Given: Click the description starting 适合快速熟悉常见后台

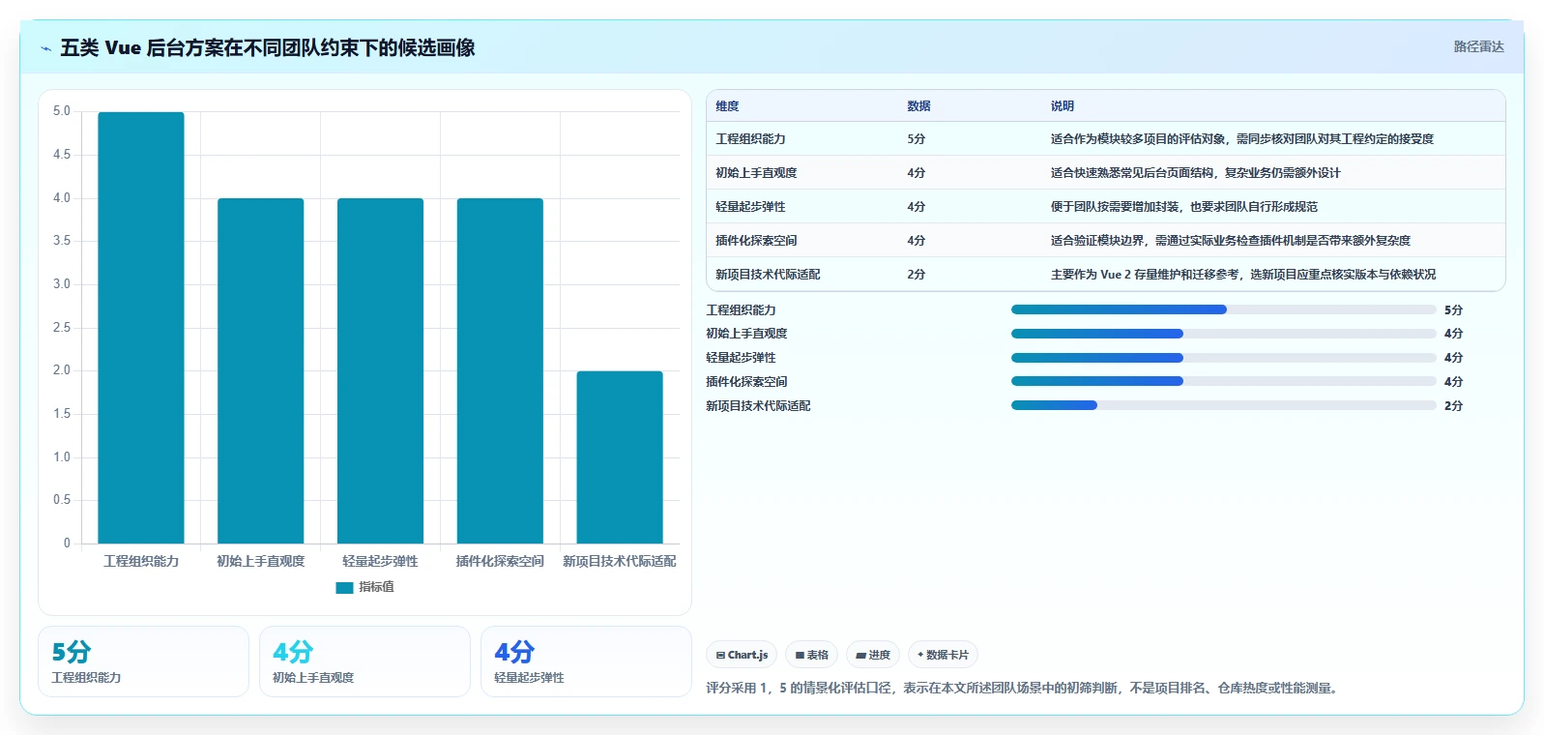Looking at the screenshot, I should click(1196, 173).
